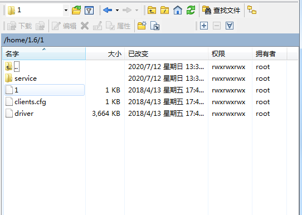Open the directory dropdown showing folder 1
Screen dimensions: 302x215
point(38,10)
